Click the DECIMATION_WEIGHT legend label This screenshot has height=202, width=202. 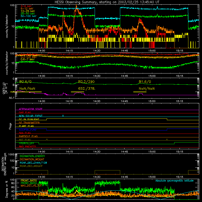(32, 159)
